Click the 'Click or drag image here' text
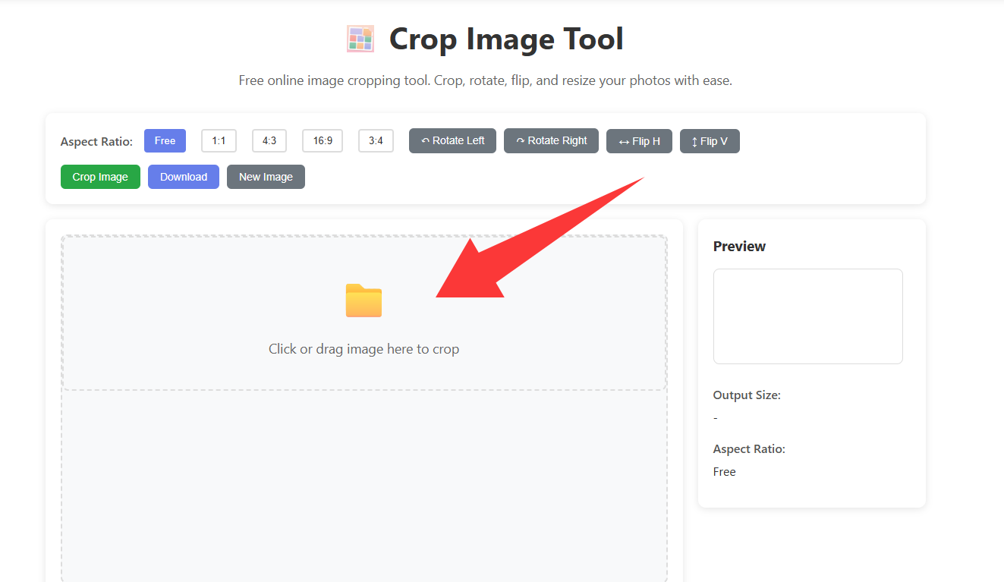 click(x=364, y=349)
